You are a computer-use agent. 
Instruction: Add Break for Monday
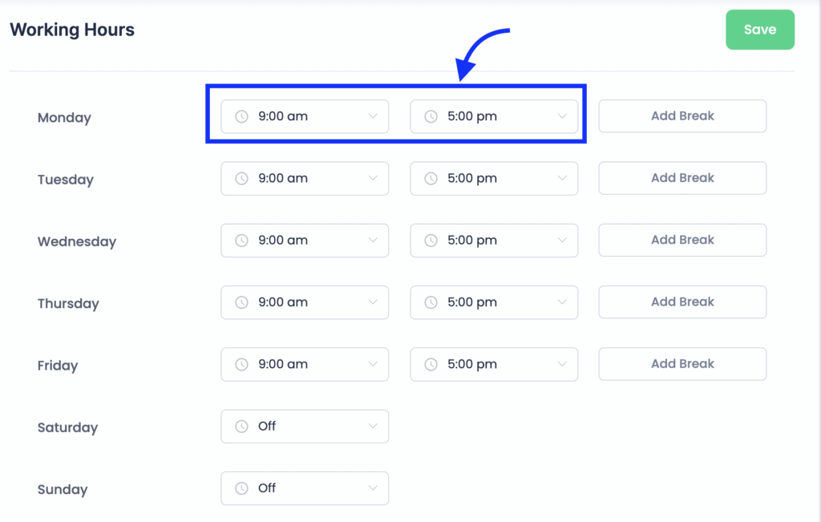pos(682,116)
